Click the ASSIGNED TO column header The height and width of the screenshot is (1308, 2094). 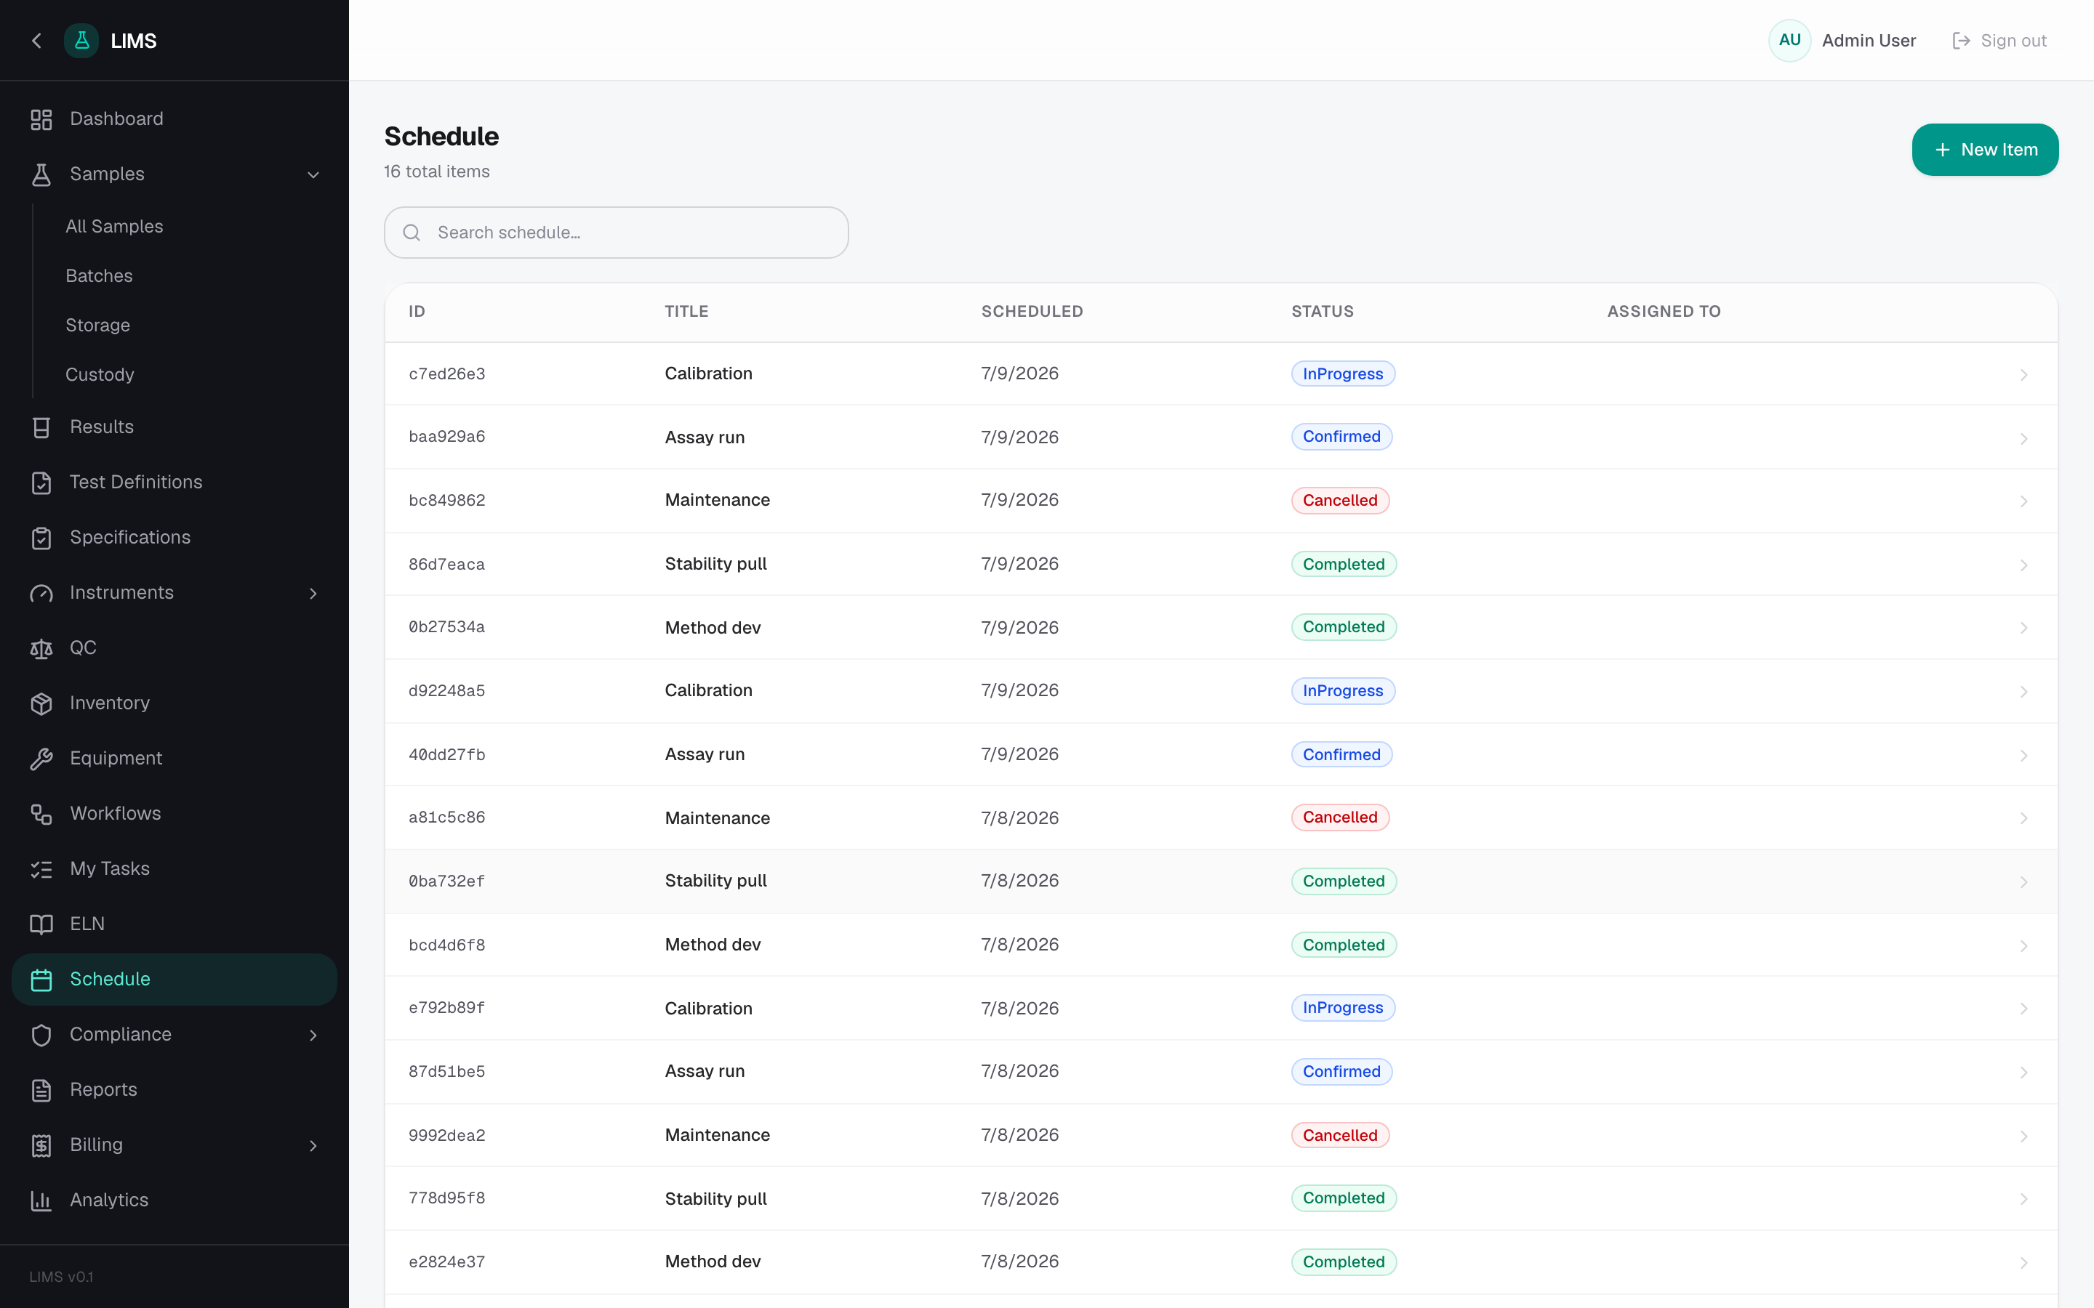(x=1663, y=312)
